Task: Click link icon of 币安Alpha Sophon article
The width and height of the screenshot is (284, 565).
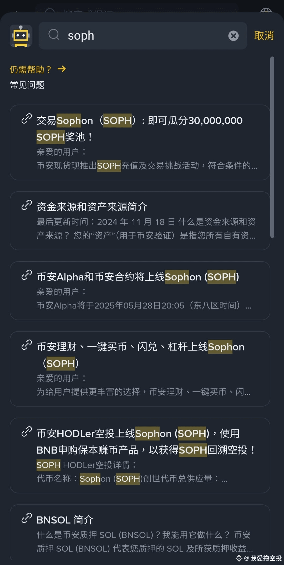Action: 27,275
